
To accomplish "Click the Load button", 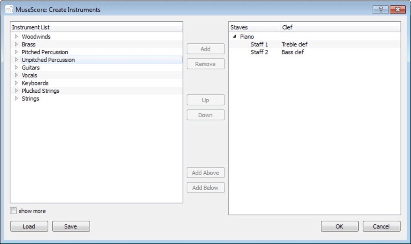I will click(x=29, y=226).
